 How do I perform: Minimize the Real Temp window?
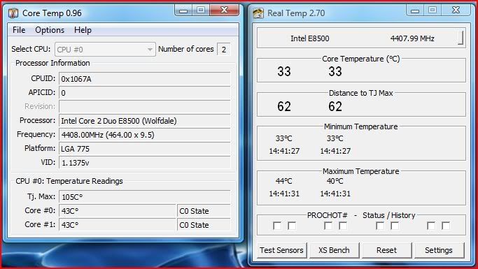(x=415, y=10)
